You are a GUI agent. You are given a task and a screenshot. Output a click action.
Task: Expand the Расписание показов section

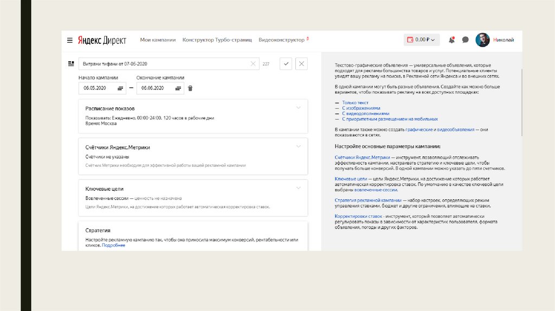[299, 108]
